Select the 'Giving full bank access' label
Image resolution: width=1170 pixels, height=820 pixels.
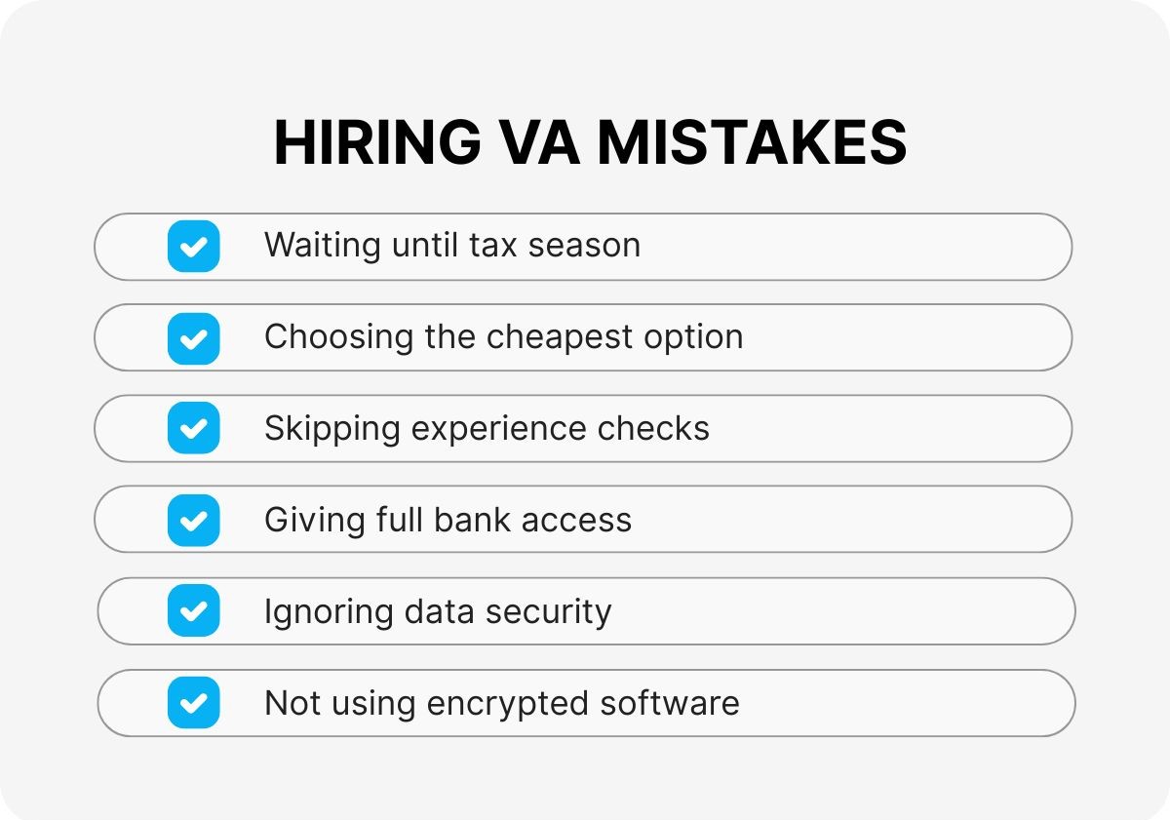[x=448, y=520]
